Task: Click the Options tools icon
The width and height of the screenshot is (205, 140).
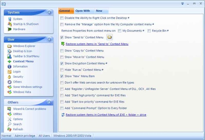Action: click(9, 119)
